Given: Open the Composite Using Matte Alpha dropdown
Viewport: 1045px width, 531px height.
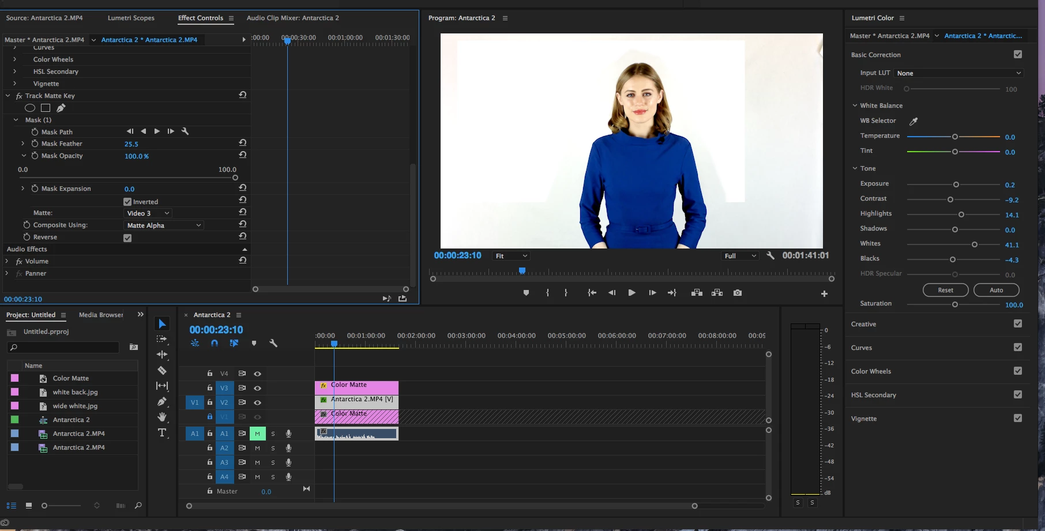Looking at the screenshot, I should pyautogui.click(x=164, y=225).
